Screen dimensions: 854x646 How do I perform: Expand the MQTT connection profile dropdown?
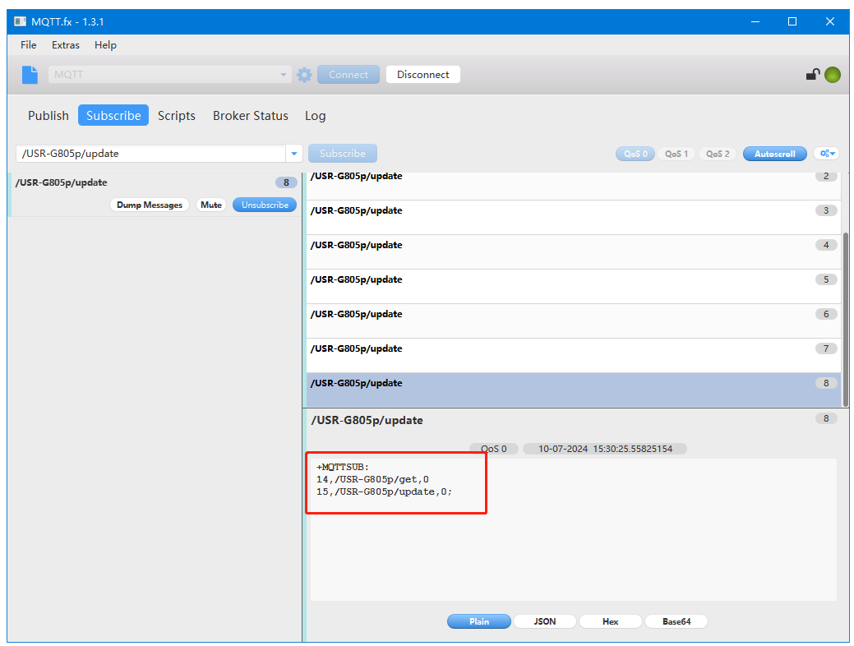284,75
